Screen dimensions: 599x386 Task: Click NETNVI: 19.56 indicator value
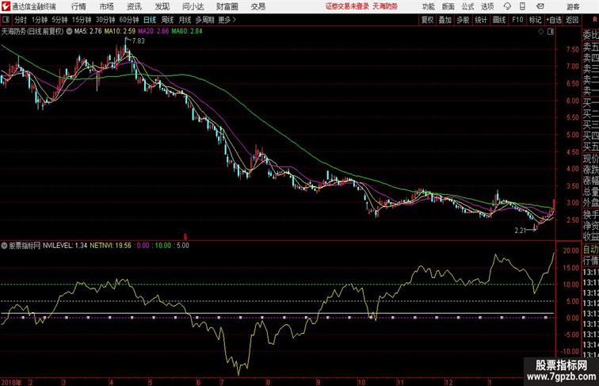(x=110, y=246)
